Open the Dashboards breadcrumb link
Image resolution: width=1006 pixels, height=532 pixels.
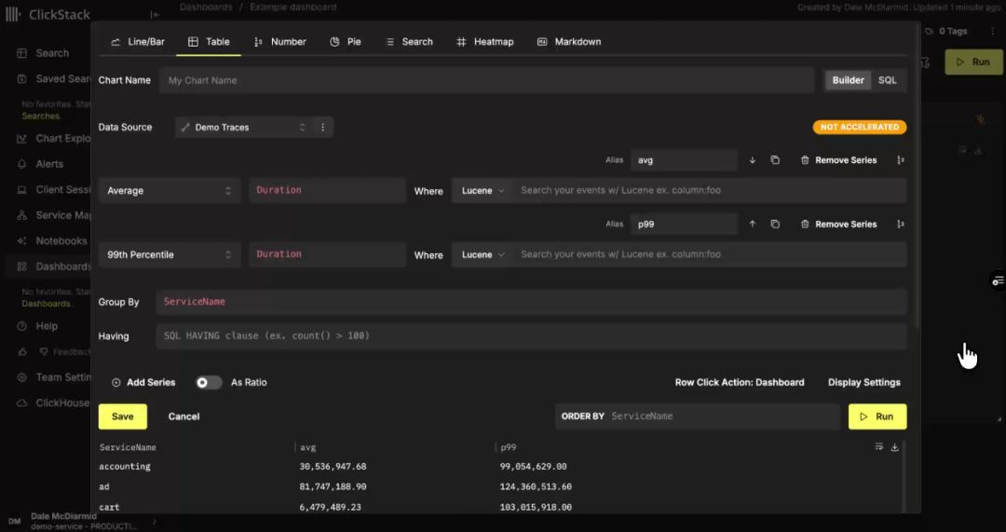205,7
